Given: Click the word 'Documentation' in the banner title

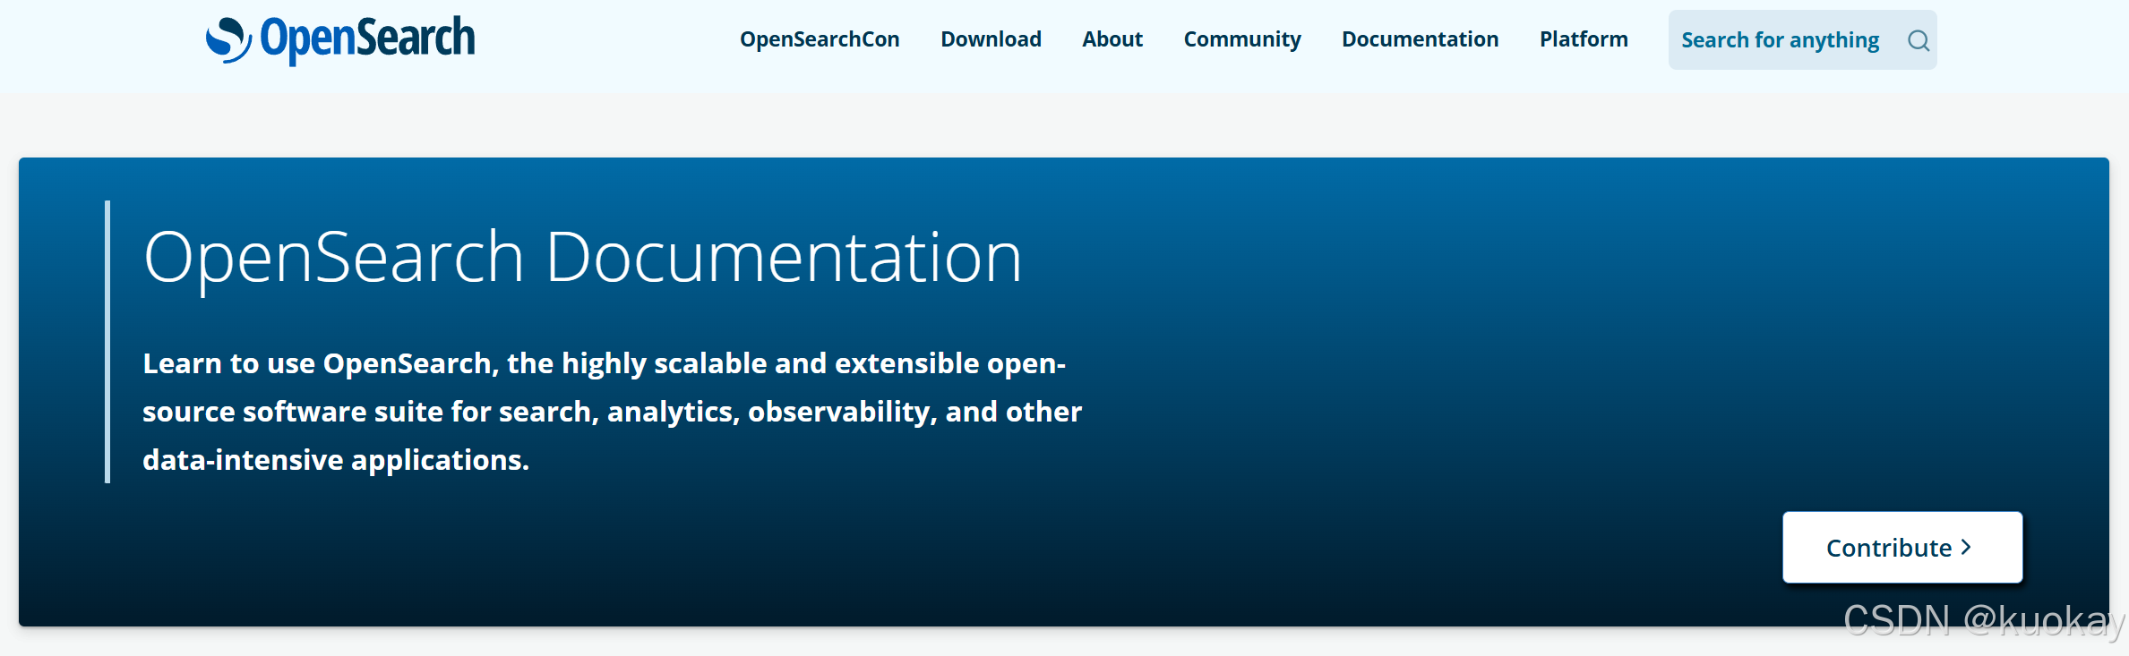Looking at the screenshot, I should pyautogui.click(x=783, y=258).
